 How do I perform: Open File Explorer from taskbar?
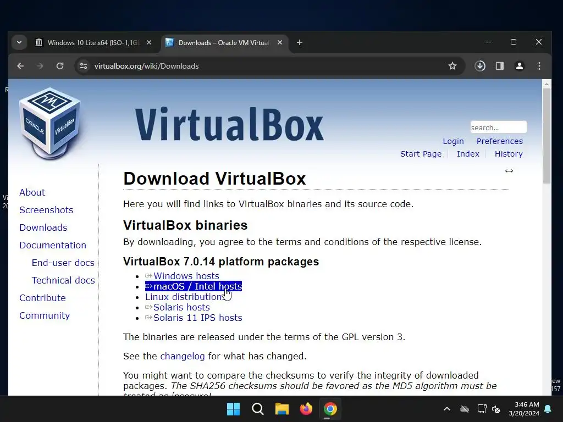coord(282,409)
